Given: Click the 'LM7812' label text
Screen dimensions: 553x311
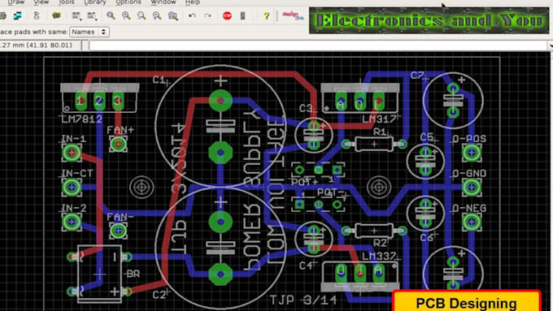Looking at the screenshot, I should (x=82, y=119).
